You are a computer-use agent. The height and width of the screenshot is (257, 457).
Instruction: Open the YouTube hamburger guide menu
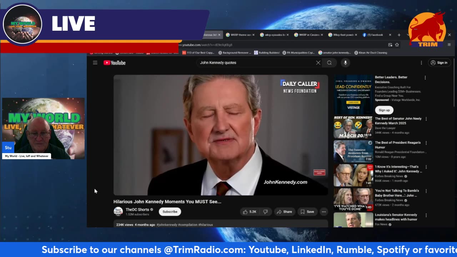[95, 63]
